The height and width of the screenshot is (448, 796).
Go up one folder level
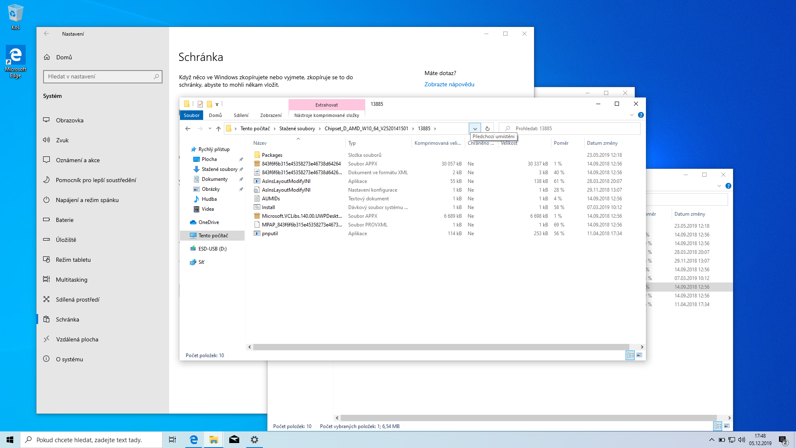218,129
